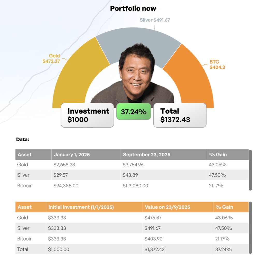The width and height of the screenshot is (265, 258).
Task: Click the "Silver $491.67" chart label
Action: pos(154,20)
